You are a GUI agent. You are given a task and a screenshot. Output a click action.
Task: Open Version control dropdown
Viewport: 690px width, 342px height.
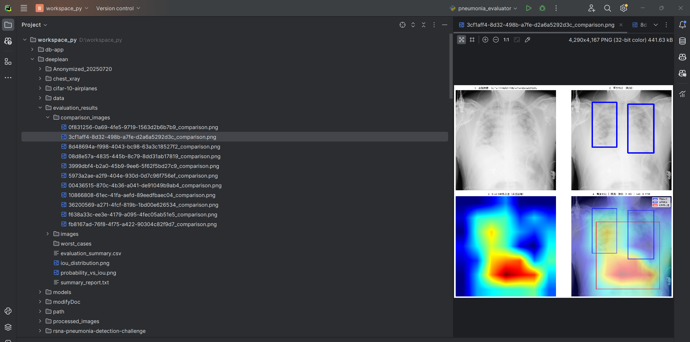118,8
